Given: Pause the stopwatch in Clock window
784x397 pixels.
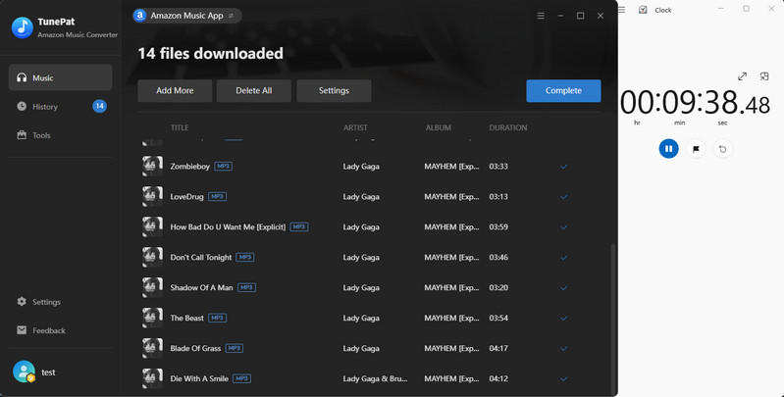Looking at the screenshot, I should pos(668,149).
